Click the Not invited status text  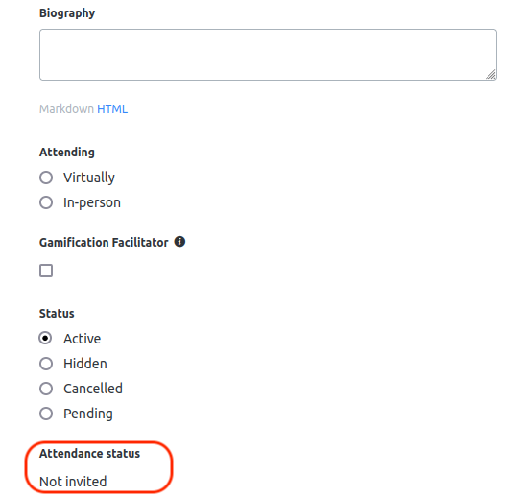click(x=73, y=482)
